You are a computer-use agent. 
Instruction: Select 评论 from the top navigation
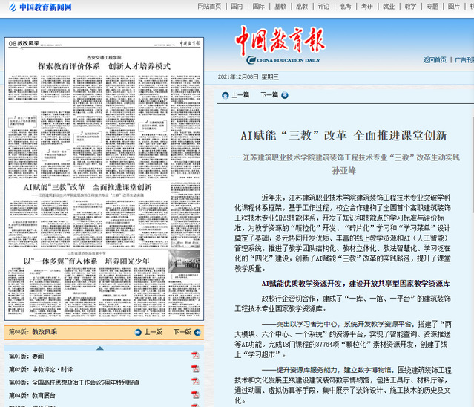(323, 6)
